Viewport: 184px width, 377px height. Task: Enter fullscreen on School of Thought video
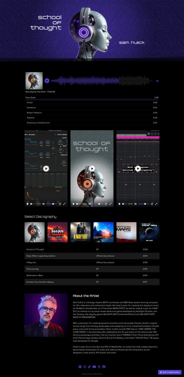click(x=110, y=204)
